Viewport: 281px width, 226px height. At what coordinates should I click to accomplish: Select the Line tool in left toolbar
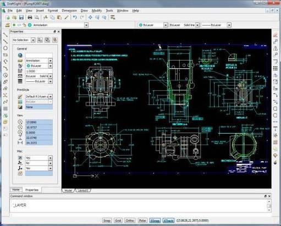[5, 35]
